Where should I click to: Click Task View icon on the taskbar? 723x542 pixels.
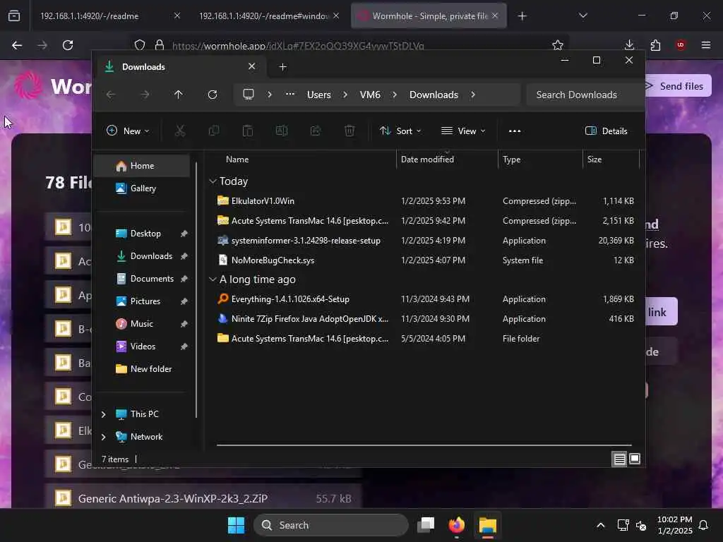(x=426, y=525)
